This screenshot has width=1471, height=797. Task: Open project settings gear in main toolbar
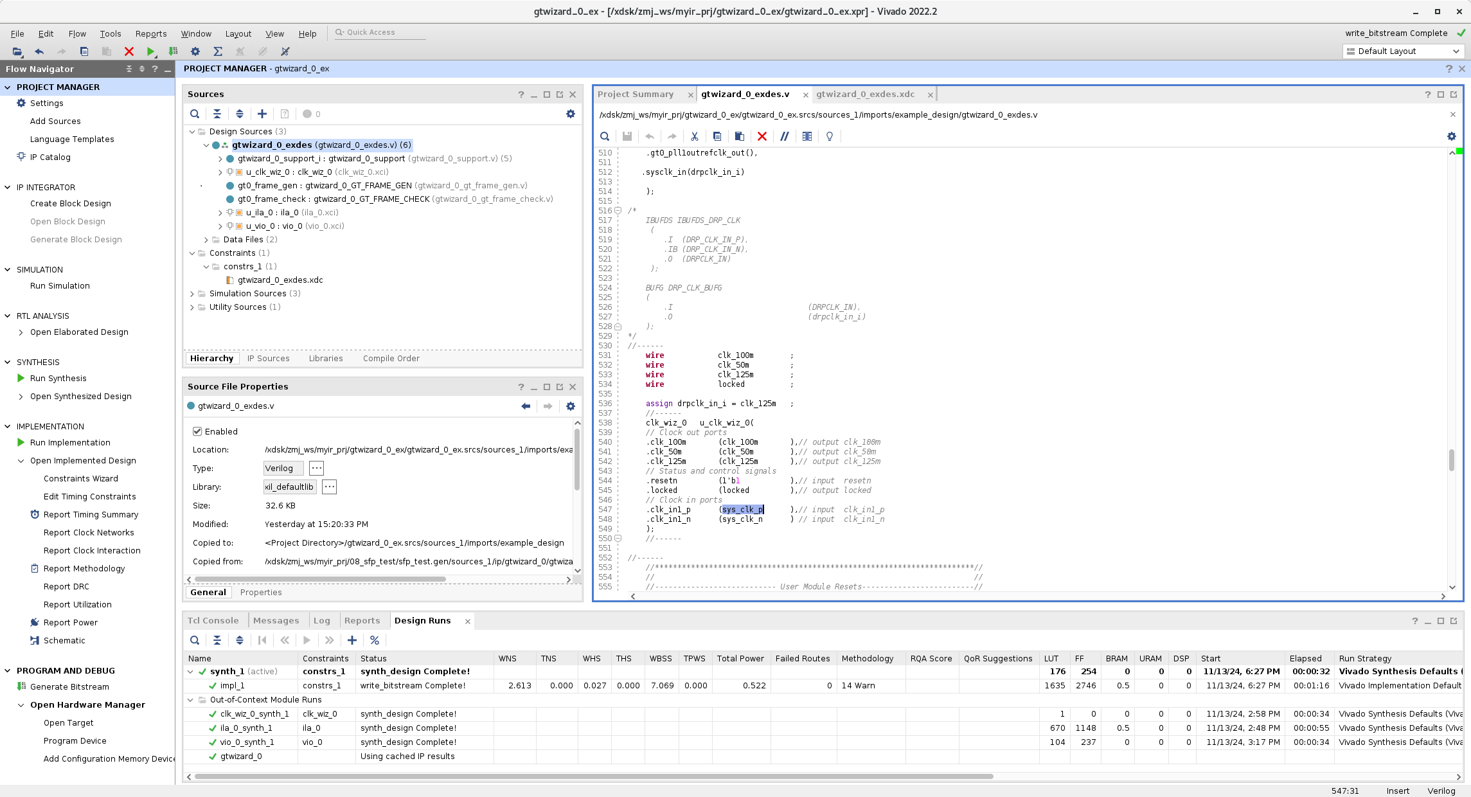[x=195, y=51]
